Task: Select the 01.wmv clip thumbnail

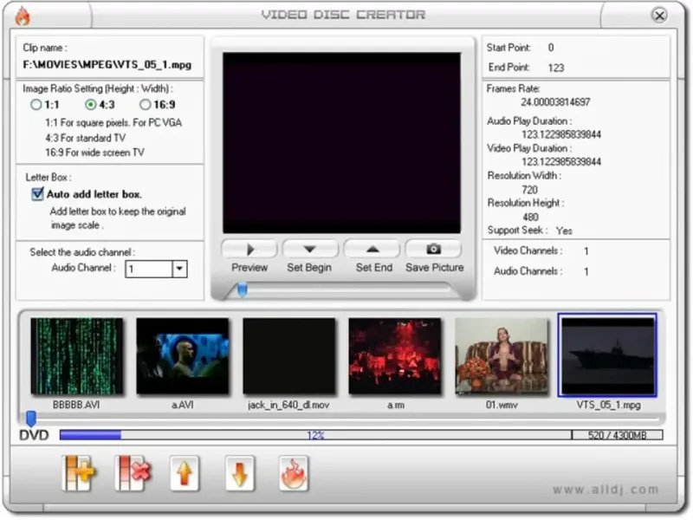Action: (x=501, y=356)
